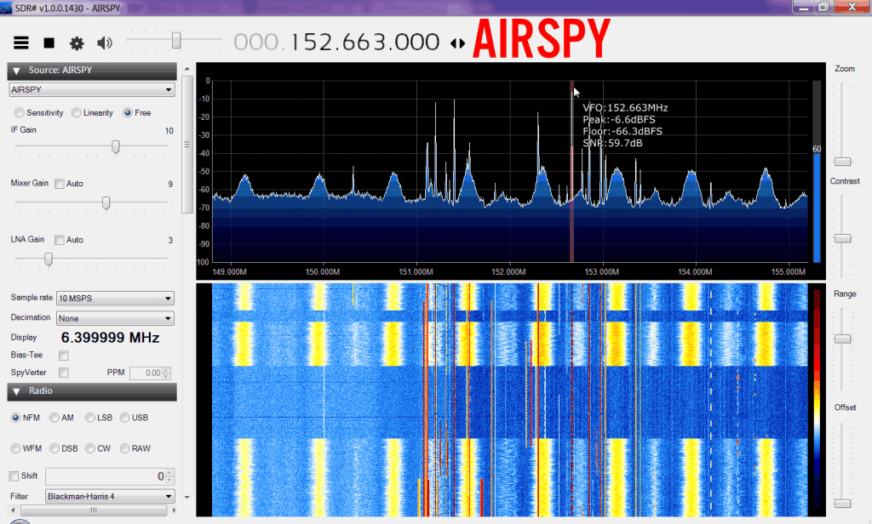Enable LNA Gain Auto checkbox
This screenshot has height=524, width=872.
pyautogui.click(x=60, y=240)
